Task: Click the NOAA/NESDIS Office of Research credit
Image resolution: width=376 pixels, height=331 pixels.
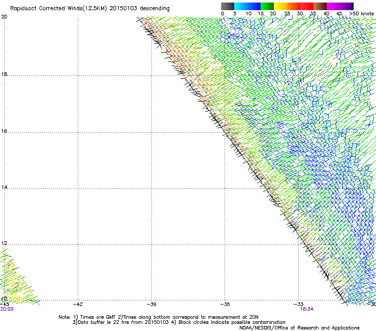Action: coord(299,328)
